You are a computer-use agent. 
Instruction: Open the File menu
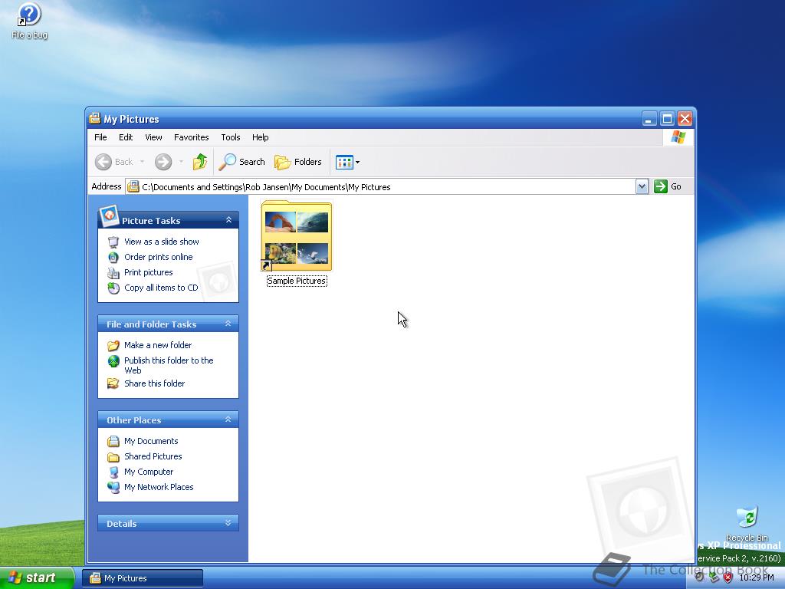(100, 137)
